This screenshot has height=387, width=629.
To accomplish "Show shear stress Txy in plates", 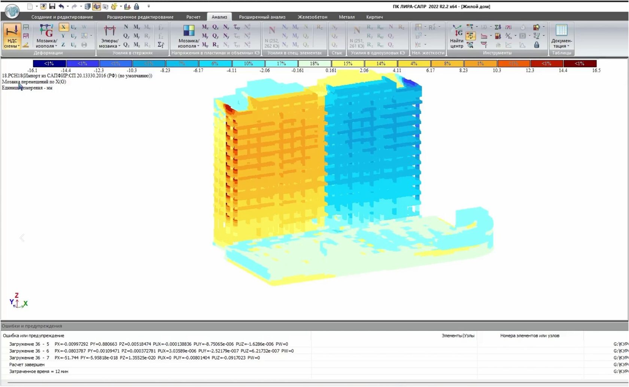I will [x=237, y=27].
